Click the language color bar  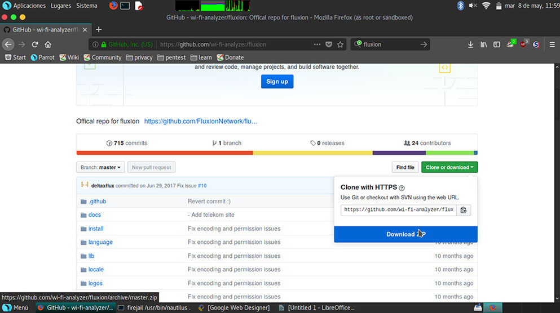277,153
